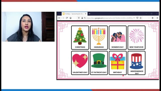
Task: Select the New Year's Eve fireworks card
Action: coord(136,38)
